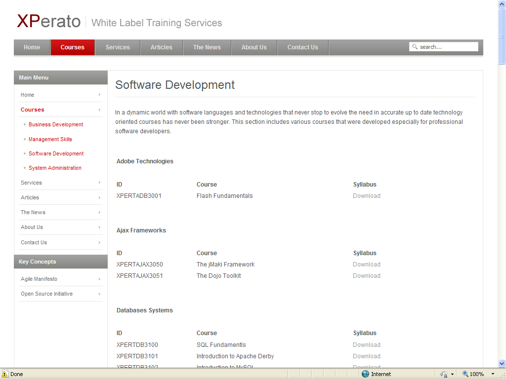
Task: Click the Databases Systems section heading
Action: pos(145,310)
